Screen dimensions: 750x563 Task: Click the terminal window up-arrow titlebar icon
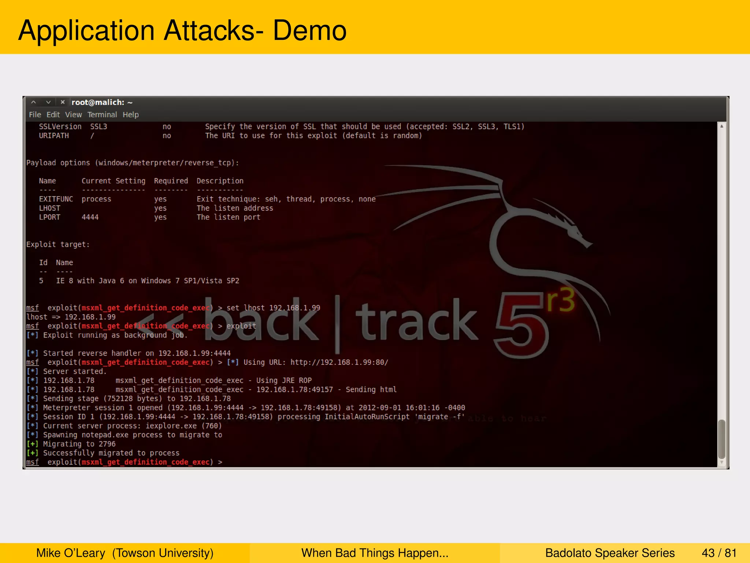coord(33,102)
